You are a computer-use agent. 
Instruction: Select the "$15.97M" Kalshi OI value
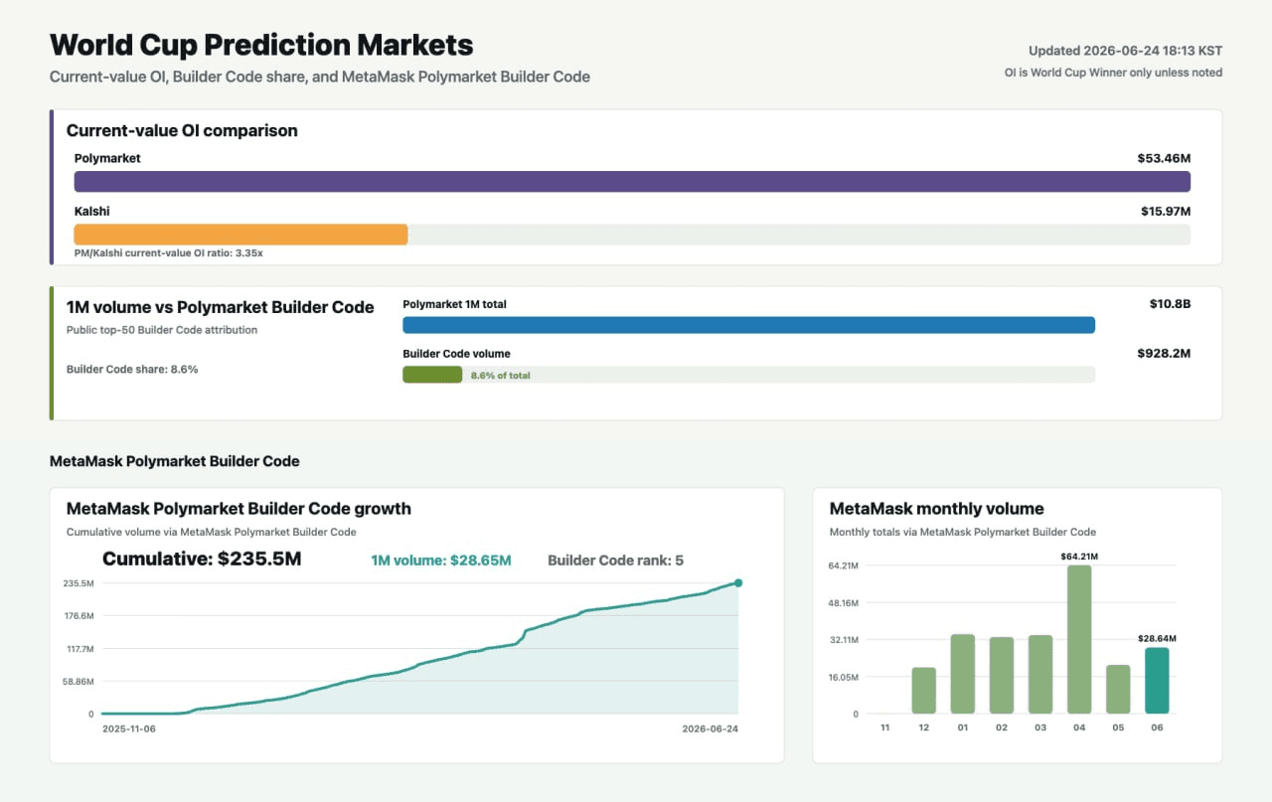tap(1166, 212)
